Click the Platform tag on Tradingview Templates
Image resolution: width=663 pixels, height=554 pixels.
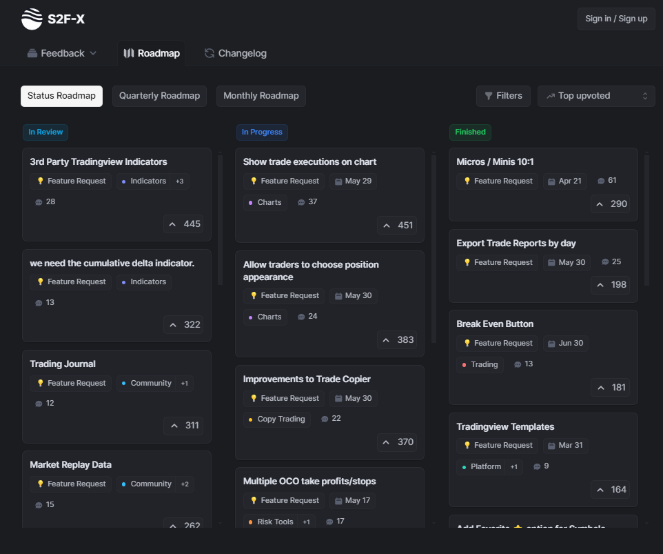pyautogui.click(x=481, y=467)
